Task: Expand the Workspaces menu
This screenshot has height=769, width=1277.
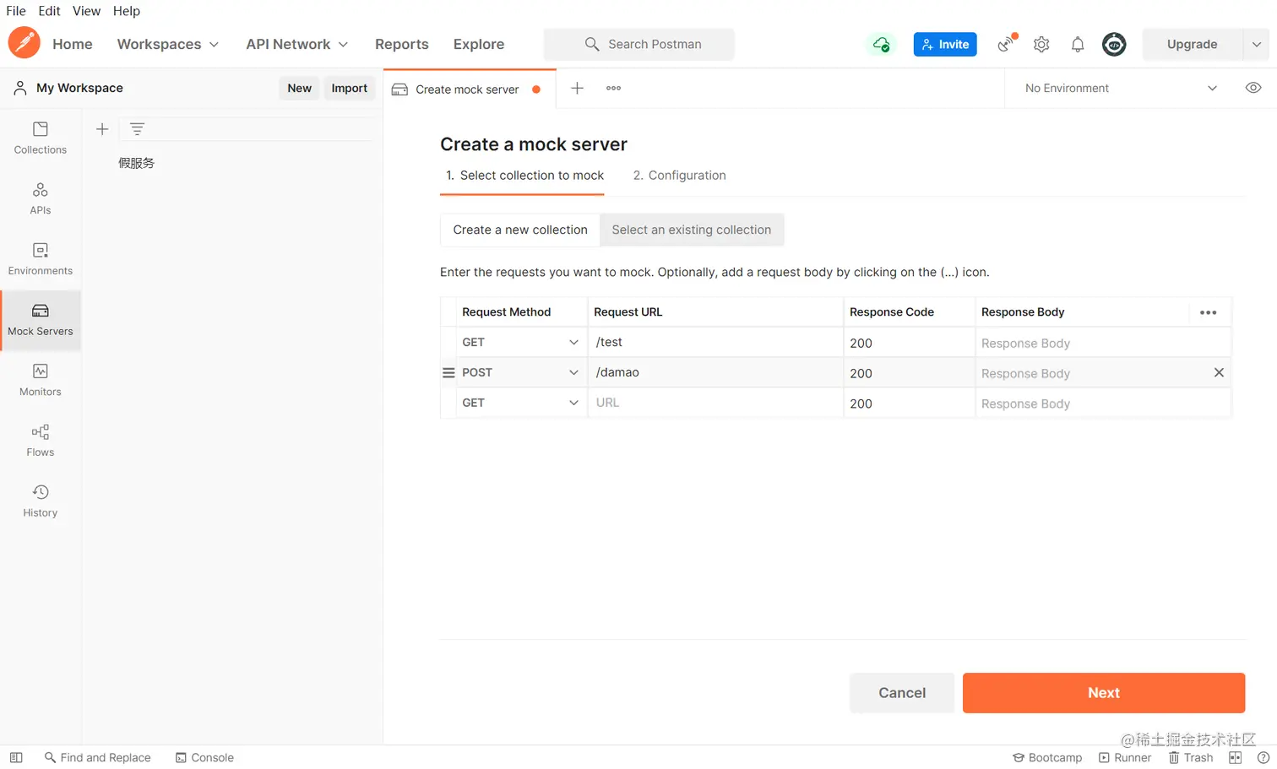Action: pyautogui.click(x=167, y=45)
